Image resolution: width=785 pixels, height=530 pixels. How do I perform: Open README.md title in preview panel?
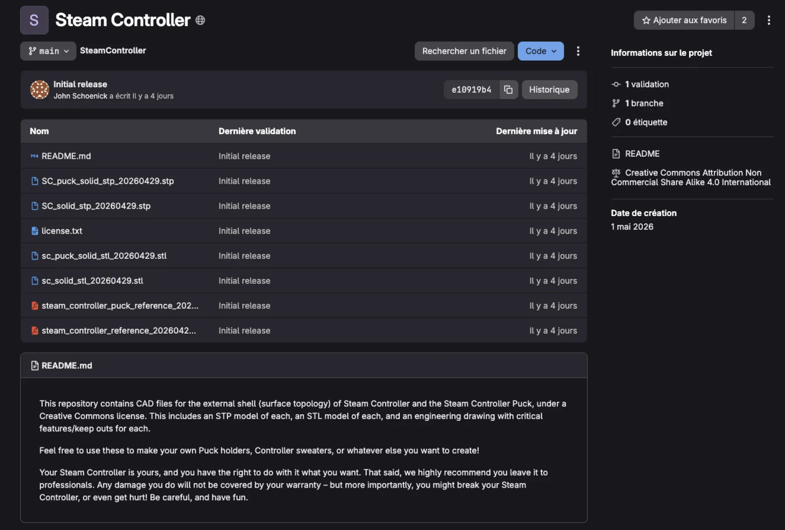coord(67,365)
